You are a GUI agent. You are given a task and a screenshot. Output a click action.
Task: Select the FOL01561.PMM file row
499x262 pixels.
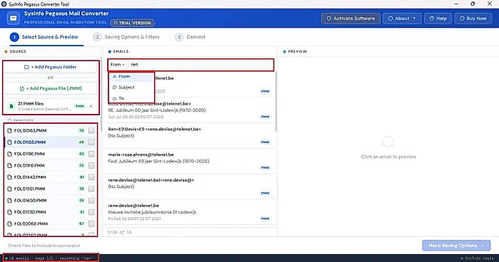click(51, 189)
